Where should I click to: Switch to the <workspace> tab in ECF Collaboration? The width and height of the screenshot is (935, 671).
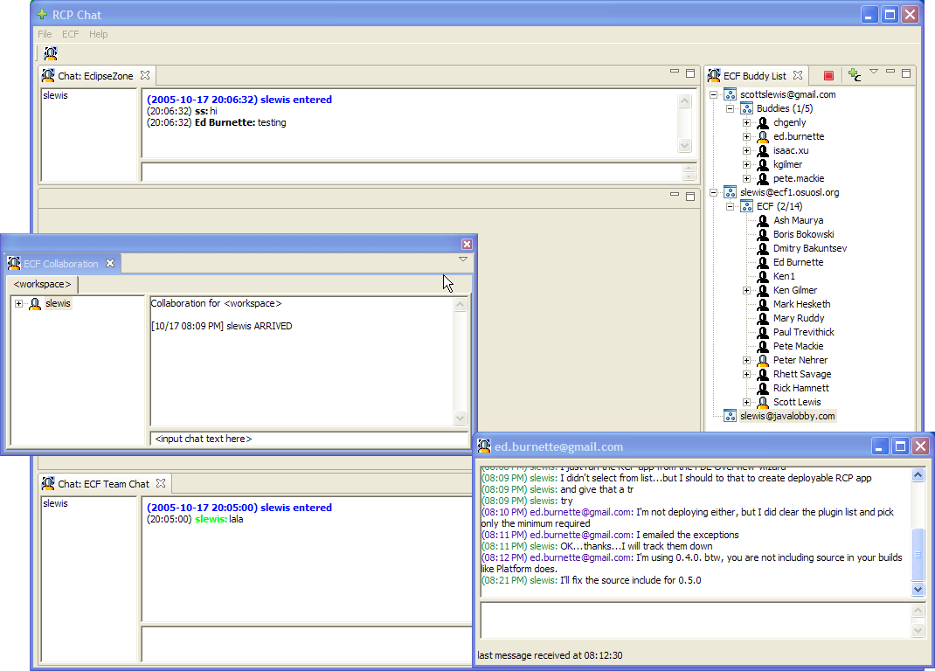[x=43, y=284]
